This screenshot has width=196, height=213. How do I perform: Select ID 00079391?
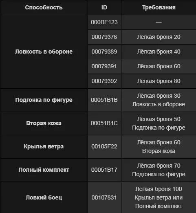[x=104, y=66]
